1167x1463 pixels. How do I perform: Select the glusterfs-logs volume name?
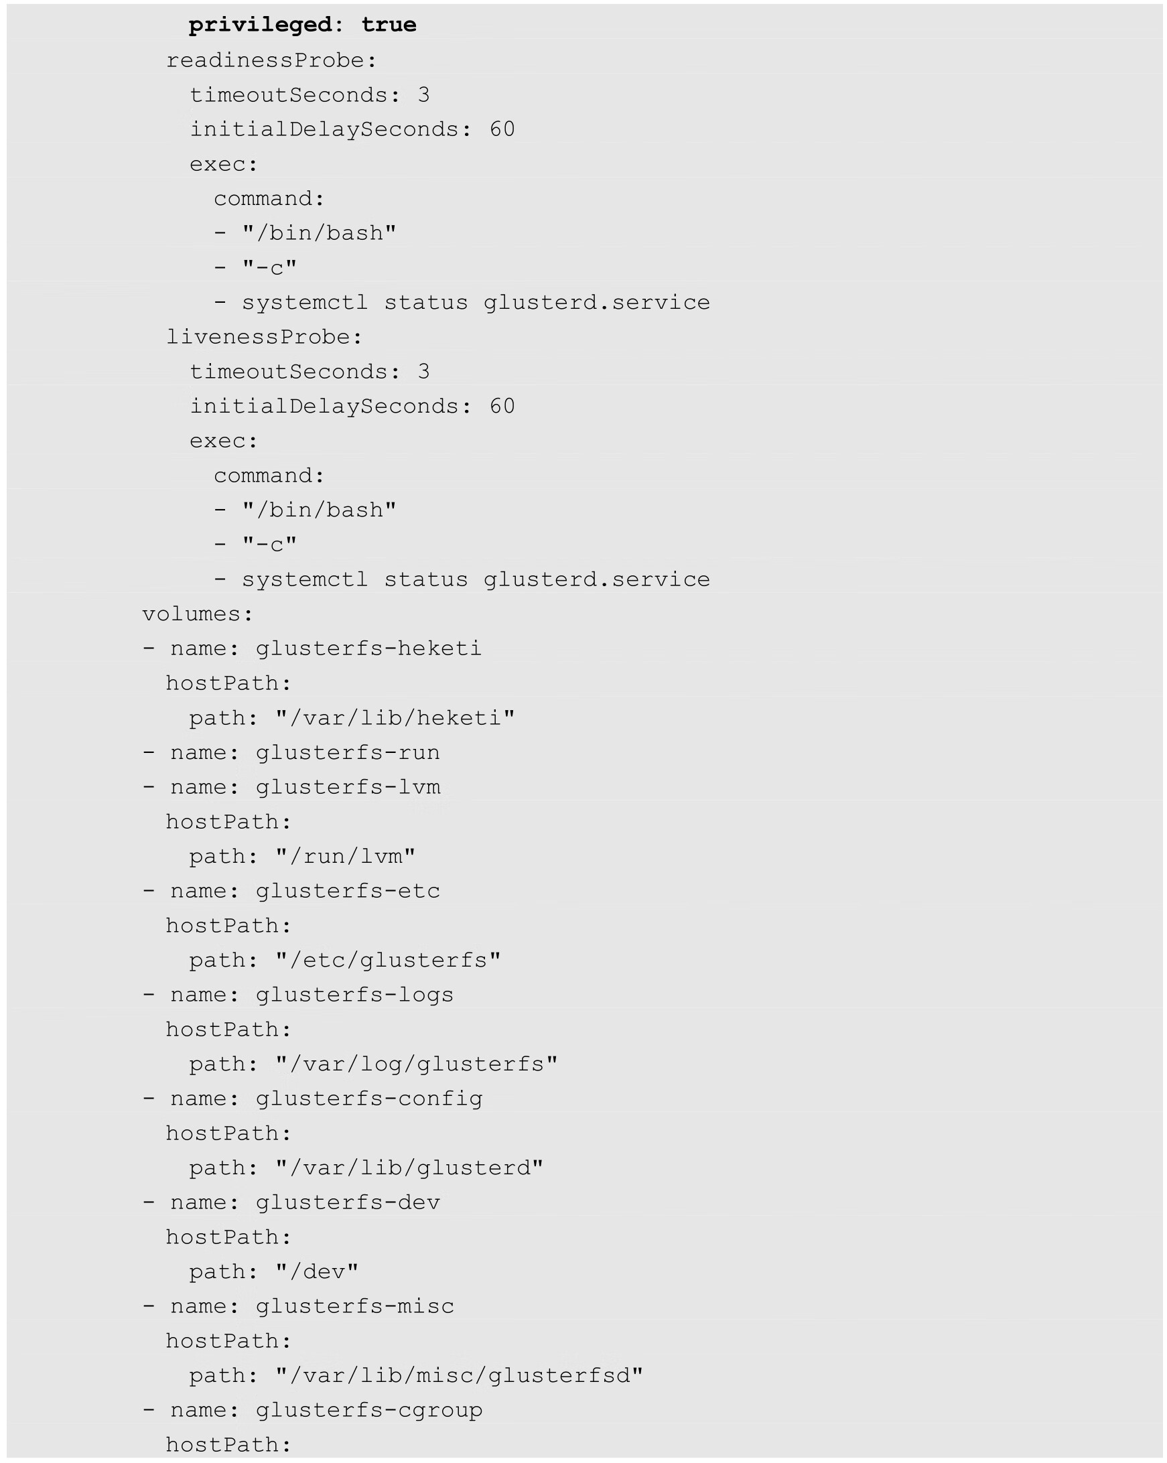[354, 995]
